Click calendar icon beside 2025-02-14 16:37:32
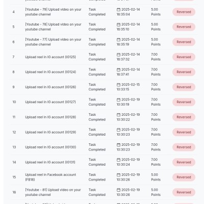 [118, 55]
